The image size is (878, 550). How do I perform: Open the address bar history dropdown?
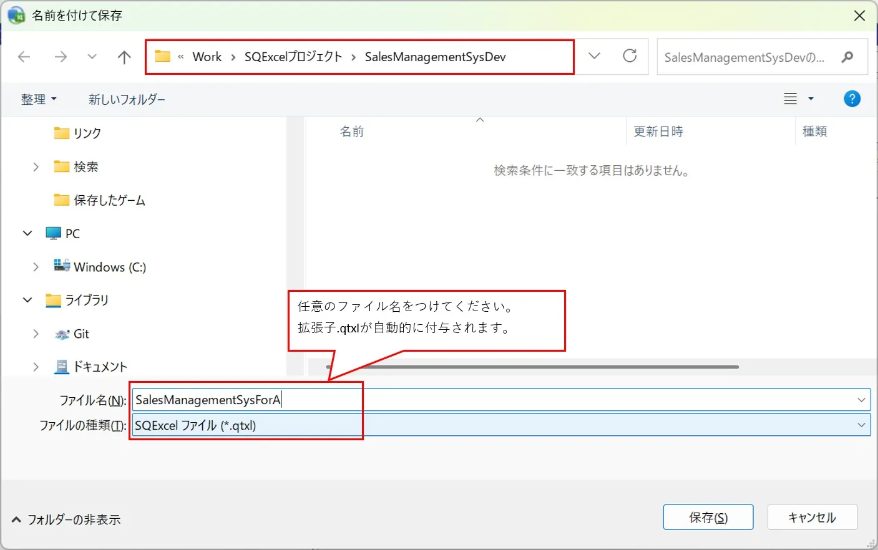pos(594,56)
